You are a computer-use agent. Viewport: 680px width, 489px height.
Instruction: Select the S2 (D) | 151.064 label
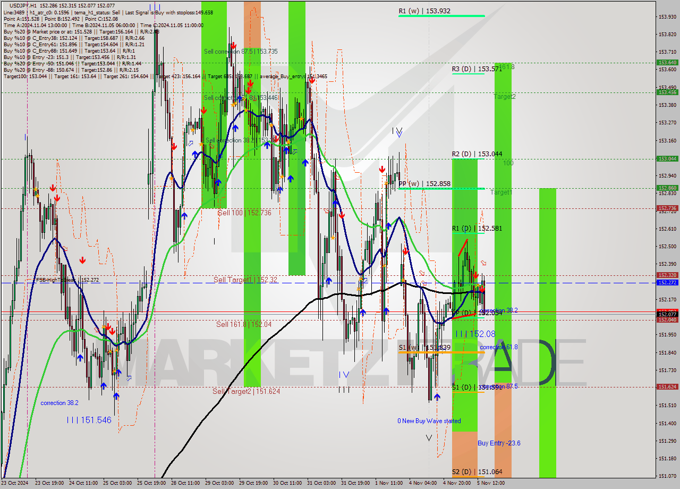click(x=477, y=471)
